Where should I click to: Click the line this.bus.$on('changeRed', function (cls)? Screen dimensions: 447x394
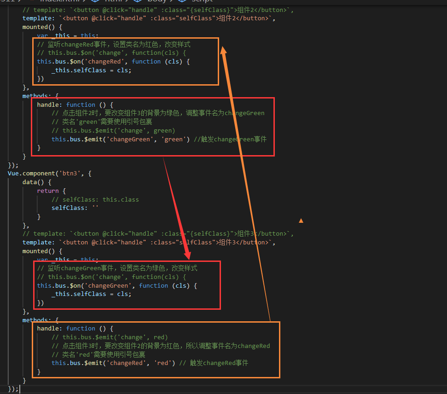113,62
